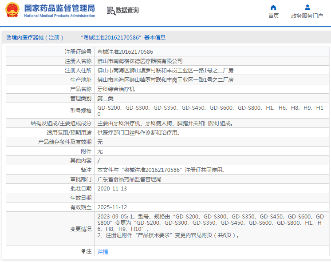This screenshot has height=262, width=331.
Task: Click the slash in 其他内容 row
Action: click(x=99, y=161)
